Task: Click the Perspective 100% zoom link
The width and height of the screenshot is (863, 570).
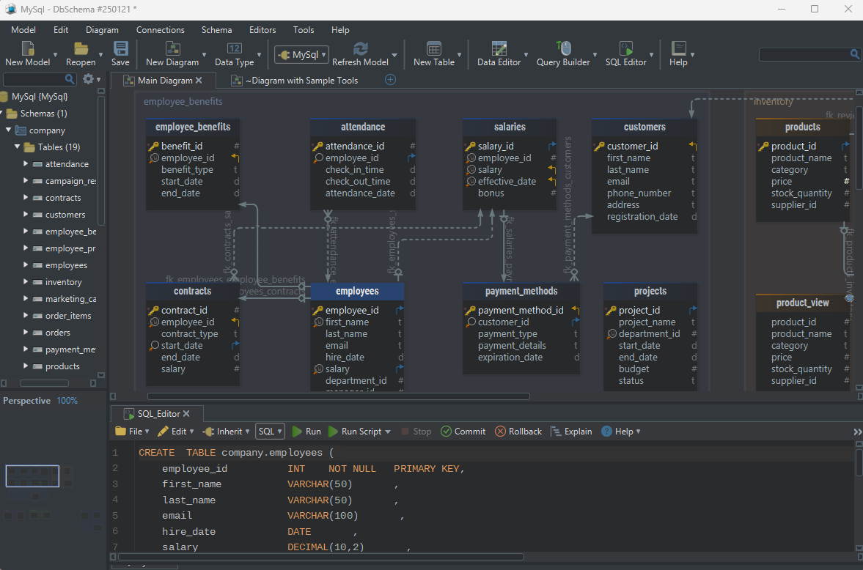Action: pos(67,401)
